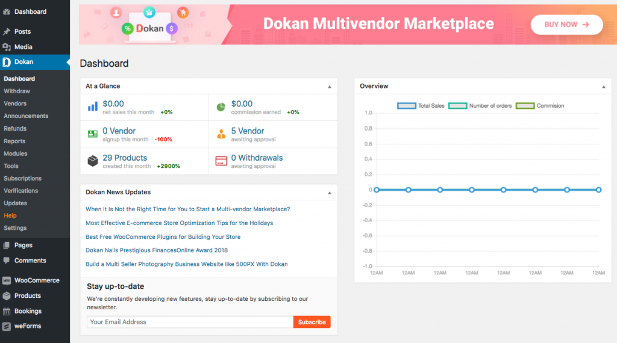Open the Vendors submenu item

click(15, 104)
